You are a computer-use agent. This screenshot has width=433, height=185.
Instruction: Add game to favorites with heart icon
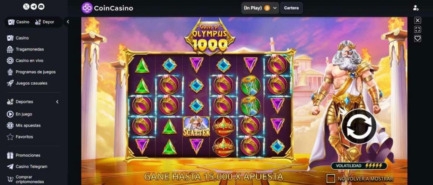417,39
